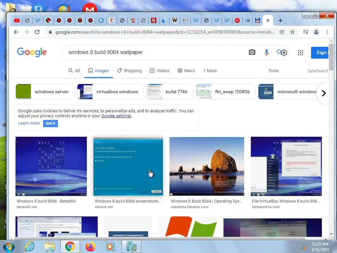The height and width of the screenshot is (253, 337).
Task: Go to Google home via logo
Action: [x=32, y=52]
